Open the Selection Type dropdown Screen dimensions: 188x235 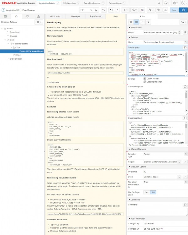[165, 154]
